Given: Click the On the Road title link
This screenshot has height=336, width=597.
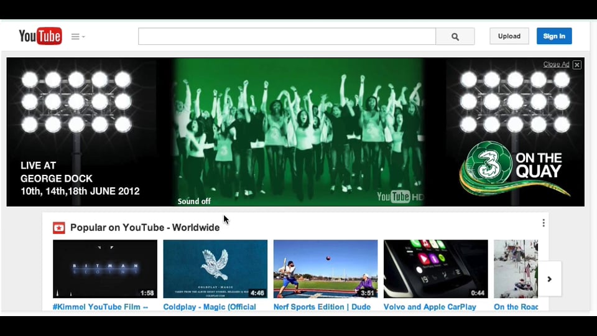Looking at the screenshot, I should 516,307.
